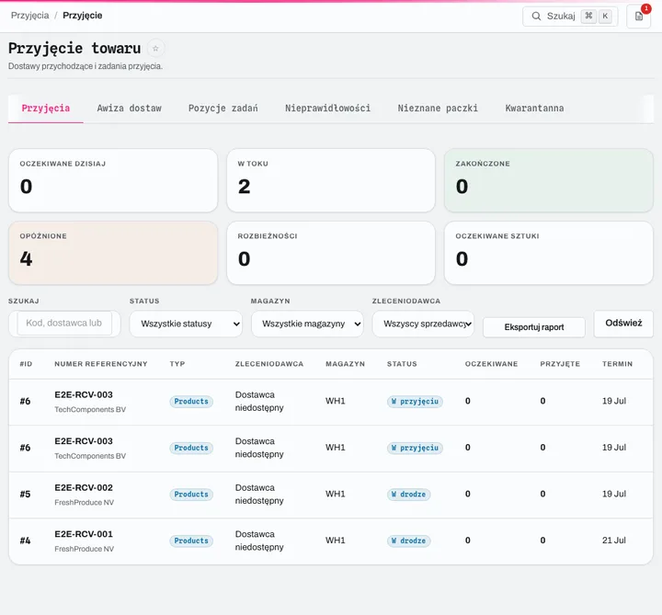Expand the Wszystkie magazyny dropdown
Viewport: 662px width, 615px height.
[307, 324]
